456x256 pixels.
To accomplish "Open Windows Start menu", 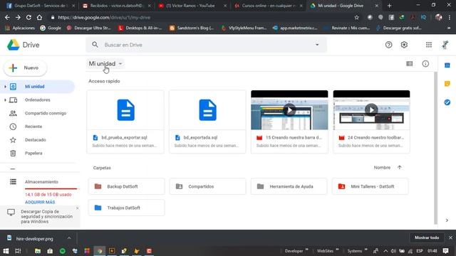I will (6, 251).
